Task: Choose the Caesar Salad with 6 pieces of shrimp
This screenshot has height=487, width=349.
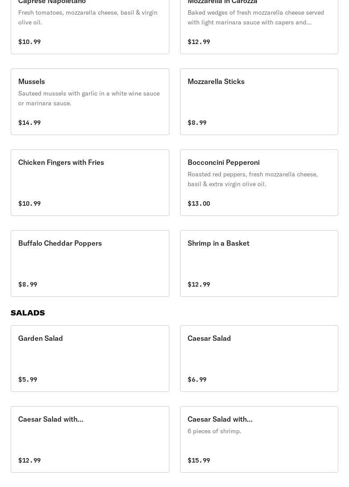Action: [x=259, y=439]
